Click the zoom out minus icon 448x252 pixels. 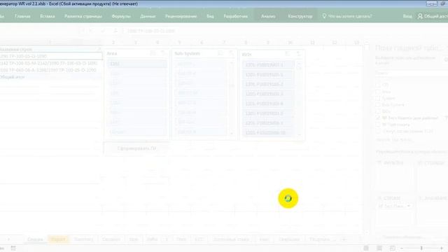(402, 248)
